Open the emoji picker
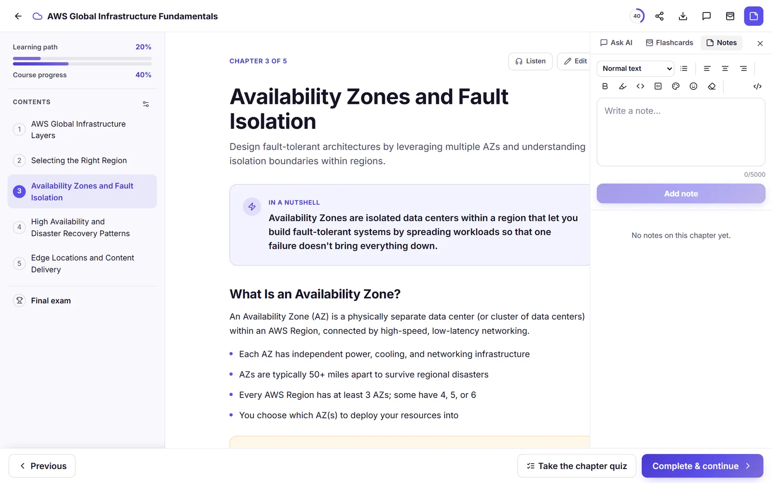 (x=693, y=86)
